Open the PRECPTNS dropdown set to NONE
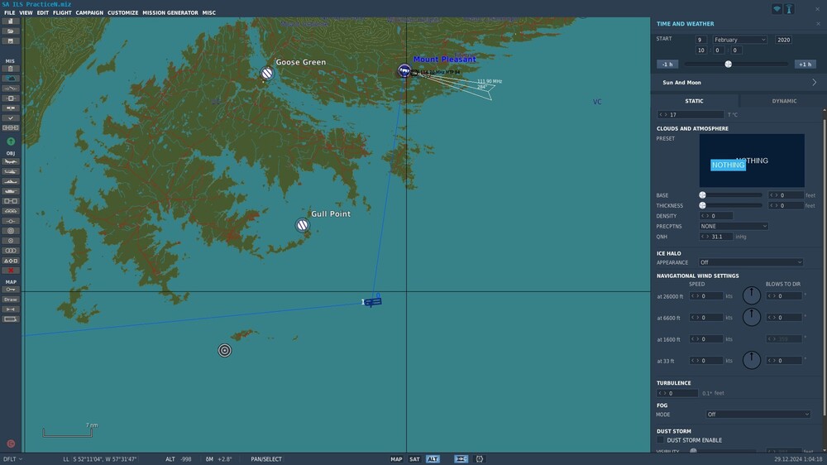Screen dimensions: 827x465 click(734, 226)
